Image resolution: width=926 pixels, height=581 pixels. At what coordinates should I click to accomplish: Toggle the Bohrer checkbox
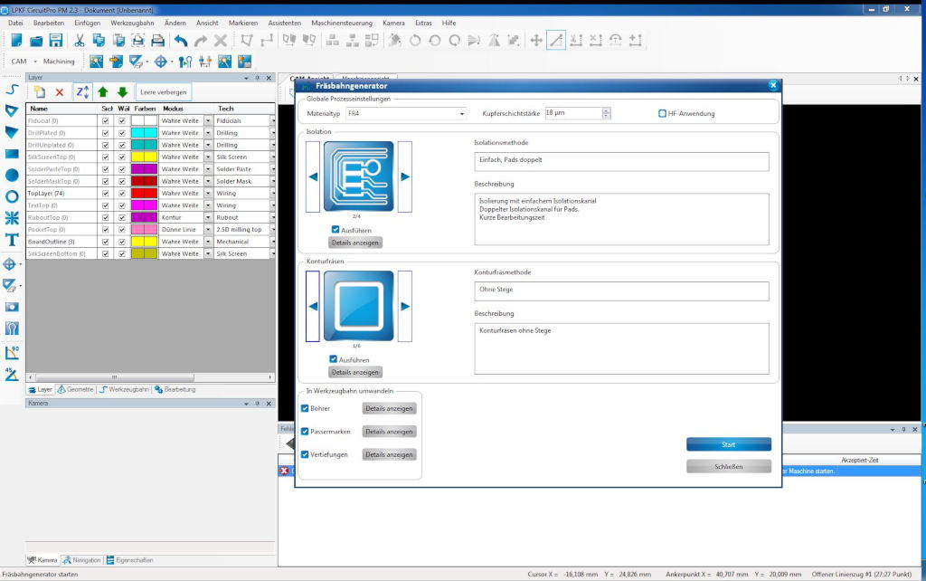click(x=305, y=408)
